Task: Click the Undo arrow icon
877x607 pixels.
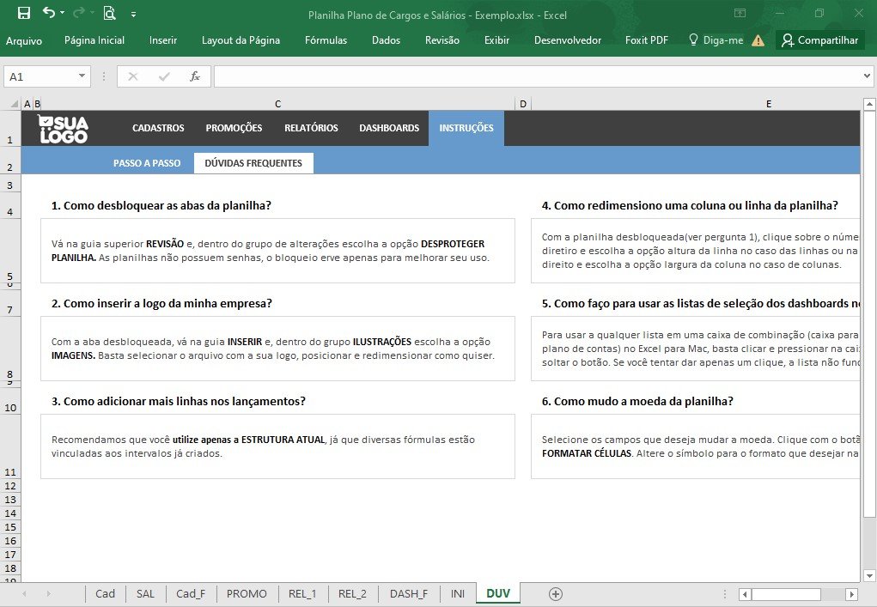Action: (x=49, y=12)
